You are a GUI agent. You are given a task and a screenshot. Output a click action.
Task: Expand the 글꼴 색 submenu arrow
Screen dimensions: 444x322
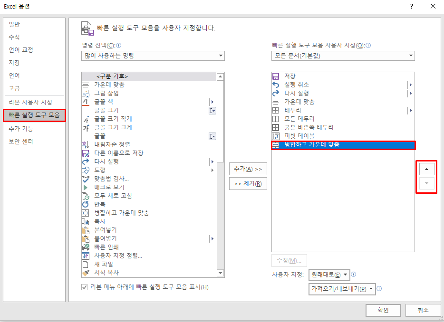pos(212,102)
